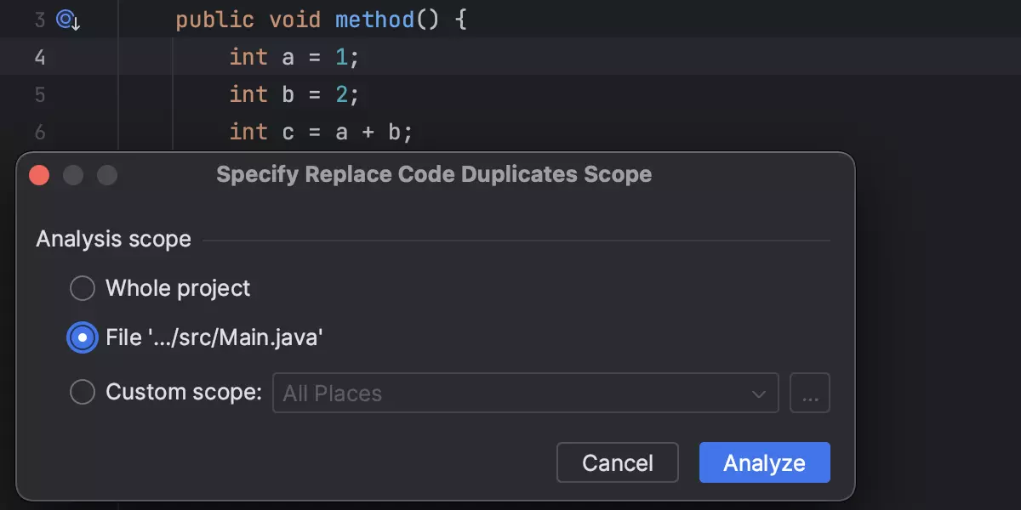Click the 'int b = 2;' code line

(x=294, y=94)
